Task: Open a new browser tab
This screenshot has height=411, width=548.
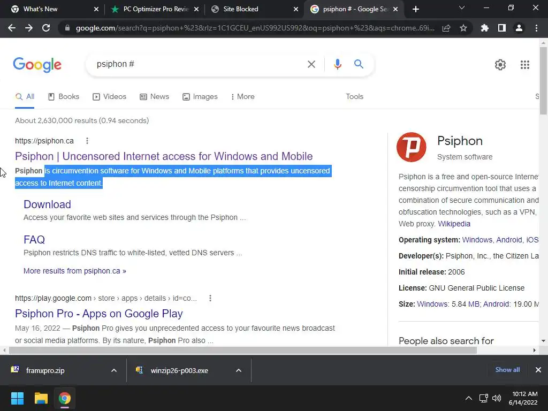Action: 415,9
